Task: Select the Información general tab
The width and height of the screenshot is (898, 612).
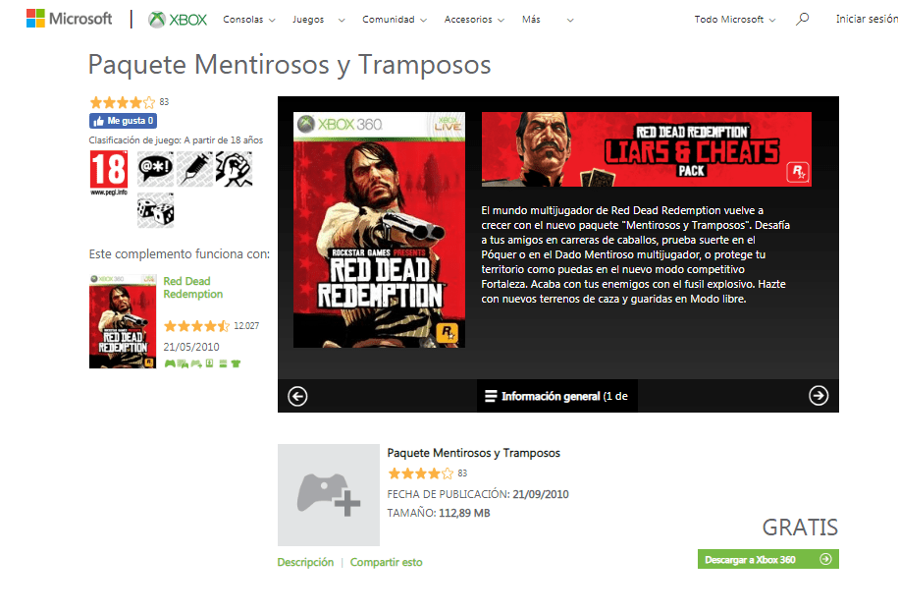Action: point(557,396)
